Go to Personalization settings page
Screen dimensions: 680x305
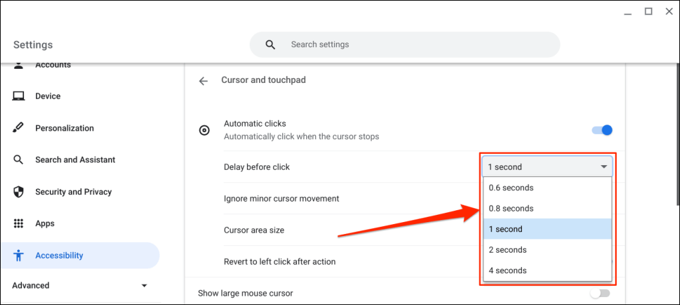[x=64, y=128]
